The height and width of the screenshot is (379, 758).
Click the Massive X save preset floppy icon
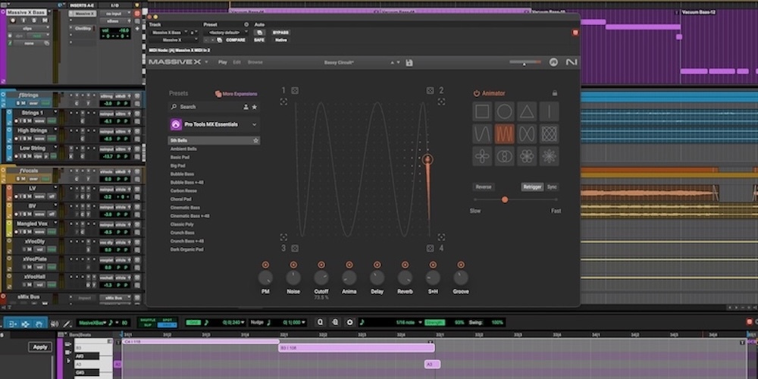tap(409, 62)
